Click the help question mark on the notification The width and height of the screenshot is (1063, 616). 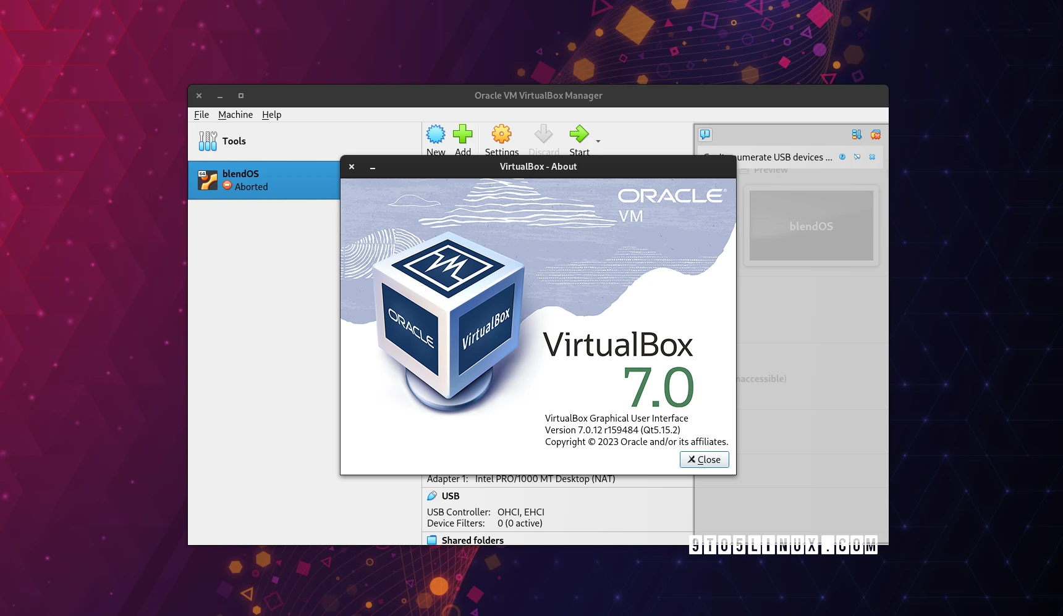coord(842,157)
